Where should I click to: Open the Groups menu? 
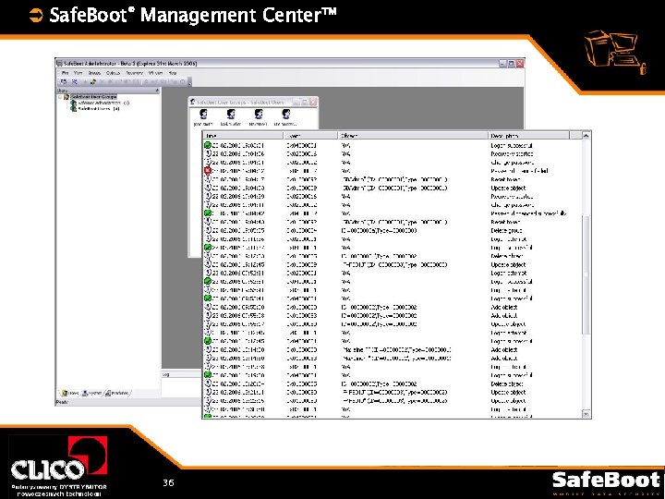94,73
